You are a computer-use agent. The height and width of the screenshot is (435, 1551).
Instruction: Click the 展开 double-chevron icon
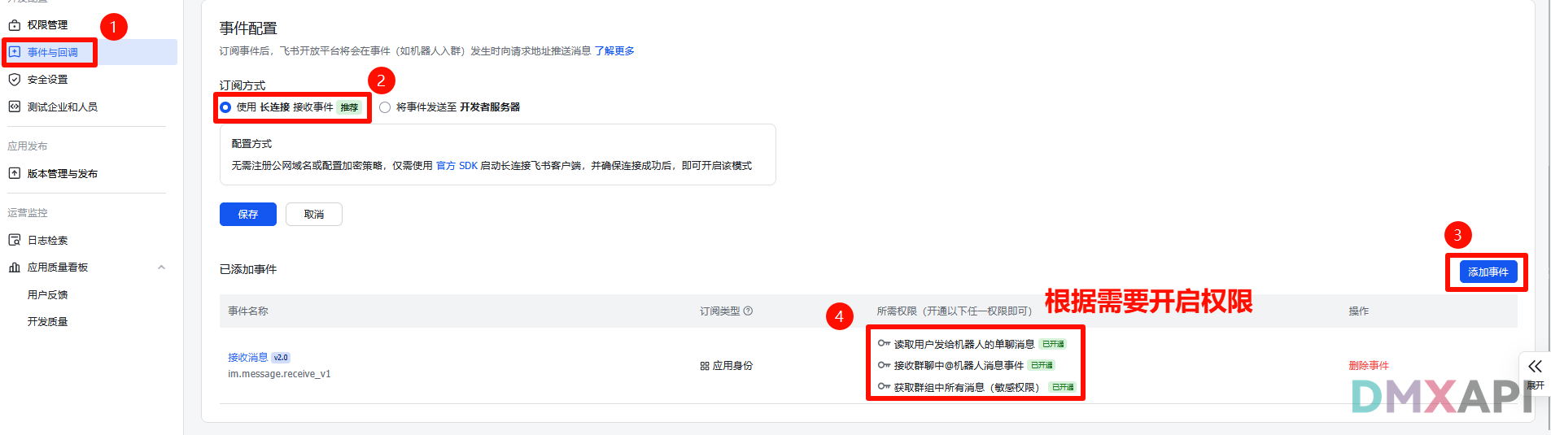point(1535,366)
